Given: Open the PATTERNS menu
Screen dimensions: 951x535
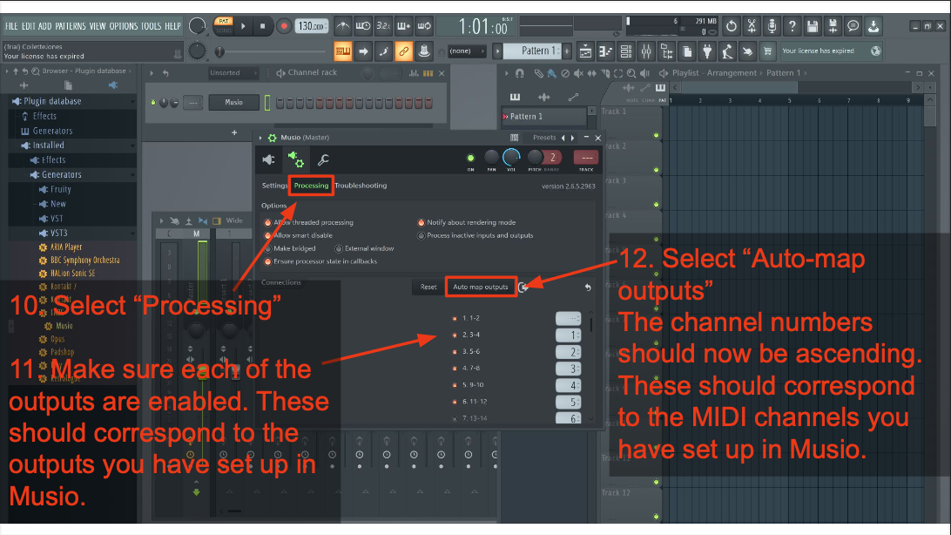Looking at the screenshot, I should pos(71,26).
